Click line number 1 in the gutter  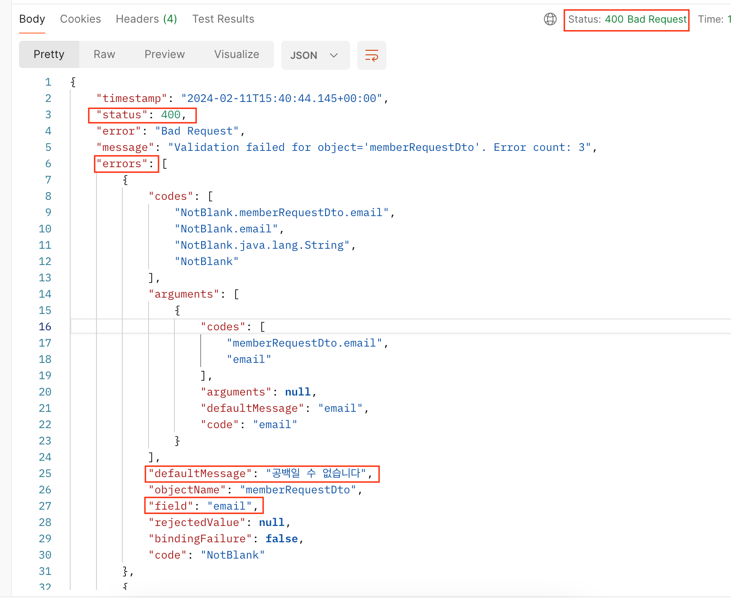[48, 82]
